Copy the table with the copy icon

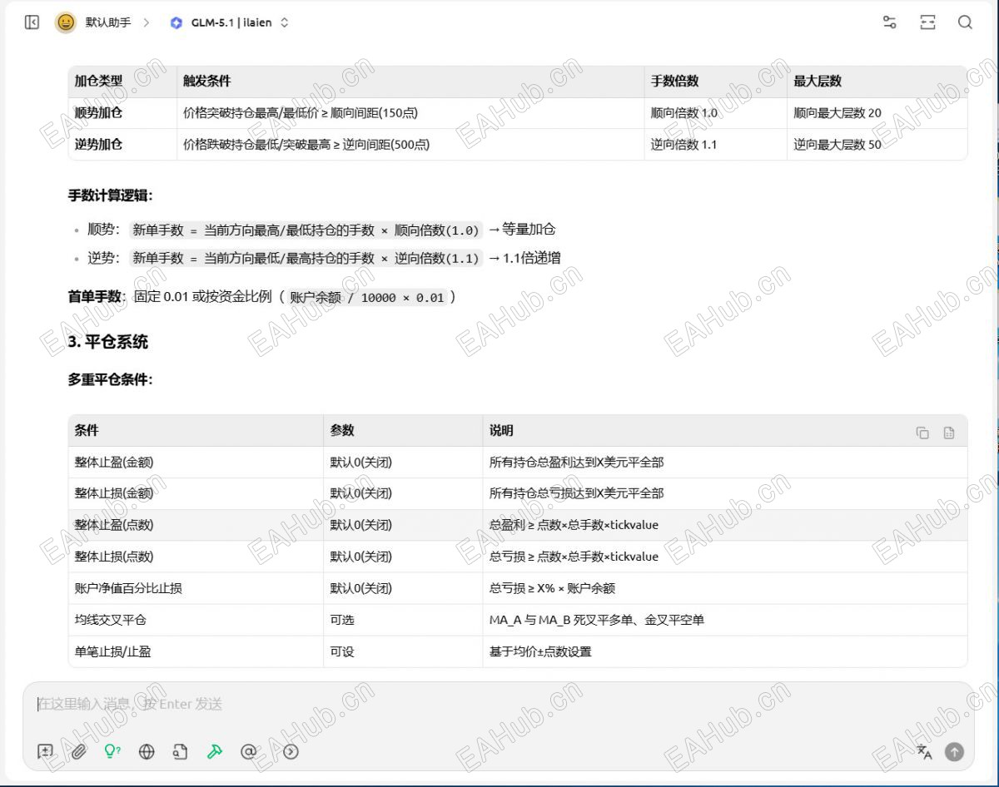[x=922, y=433]
